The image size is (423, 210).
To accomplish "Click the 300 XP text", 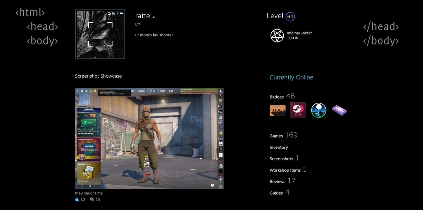I will [x=293, y=38].
